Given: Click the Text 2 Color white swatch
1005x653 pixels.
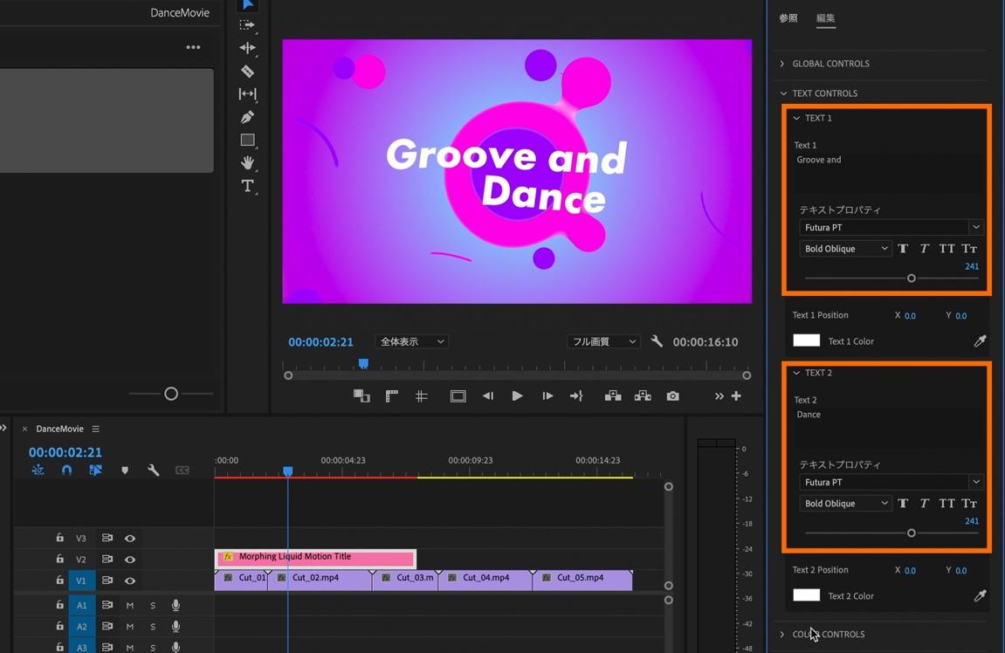Looking at the screenshot, I should (x=806, y=595).
